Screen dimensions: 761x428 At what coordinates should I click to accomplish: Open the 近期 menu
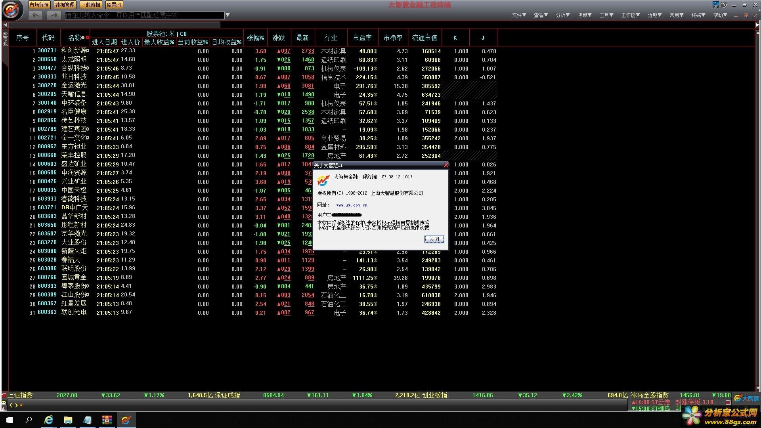pyautogui.click(x=654, y=15)
